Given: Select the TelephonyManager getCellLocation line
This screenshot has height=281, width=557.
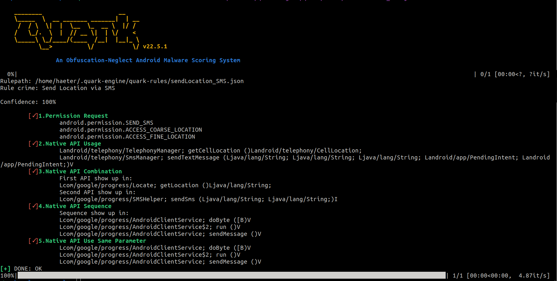Looking at the screenshot, I should click(211, 150).
